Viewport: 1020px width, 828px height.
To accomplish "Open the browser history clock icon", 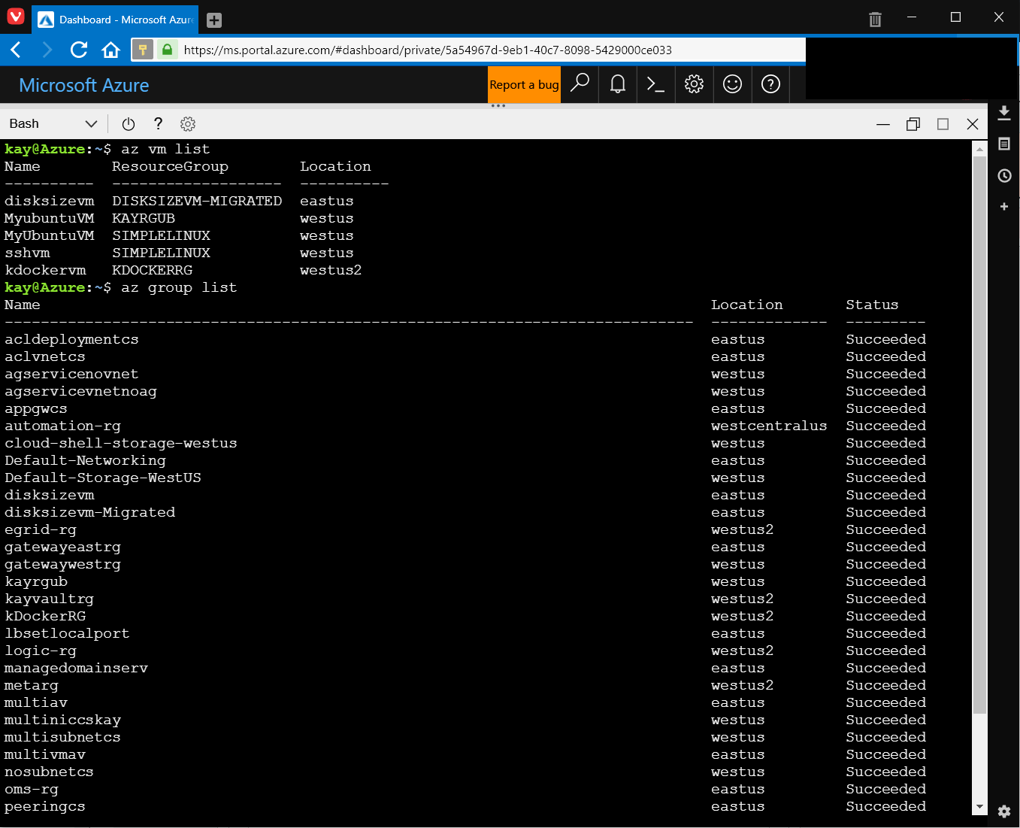I will 1003,175.
